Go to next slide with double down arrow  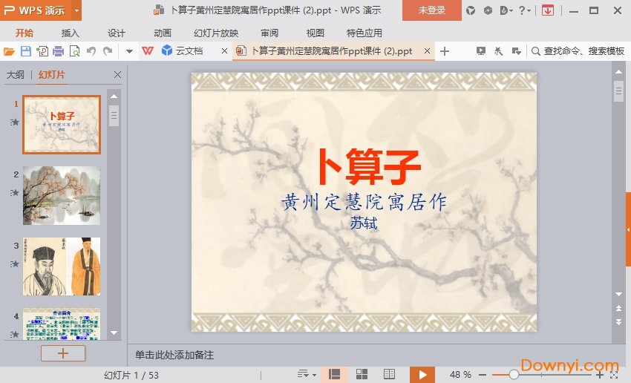tap(618, 321)
